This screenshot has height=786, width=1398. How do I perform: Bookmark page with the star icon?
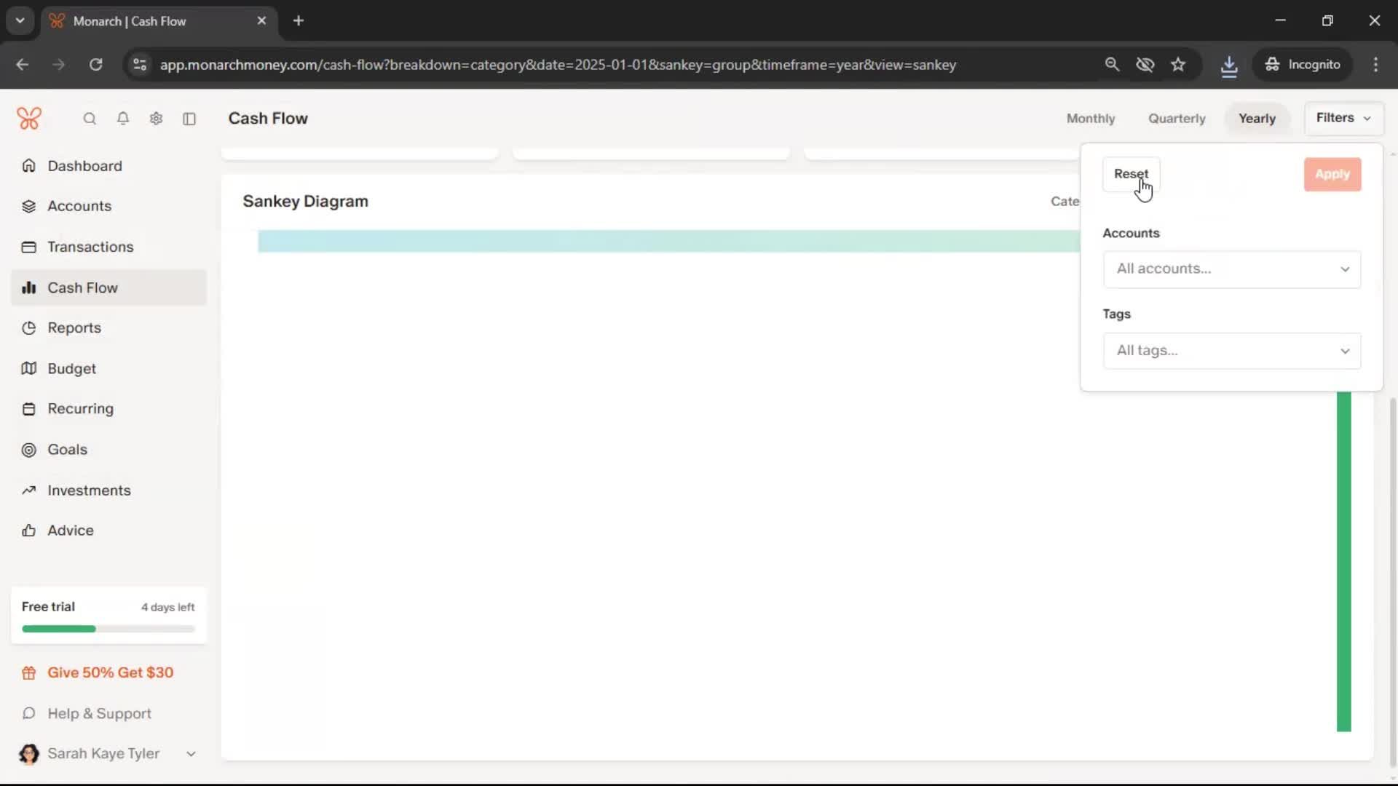1178,65
